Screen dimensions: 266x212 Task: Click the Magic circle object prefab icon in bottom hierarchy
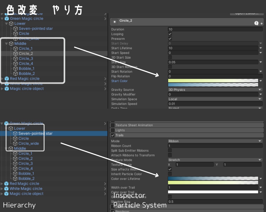(6, 194)
